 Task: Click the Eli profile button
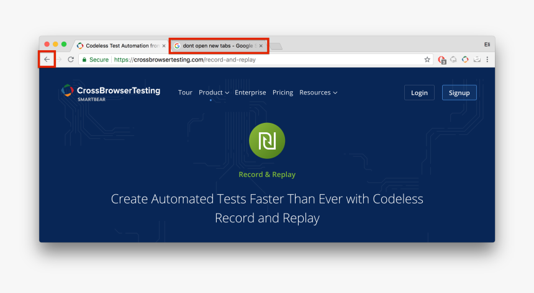click(487, 45)
